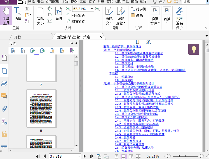The image size is (209, 159).
Task: Rotate view right (向右旋转)
Action: (x=76, y=21)
